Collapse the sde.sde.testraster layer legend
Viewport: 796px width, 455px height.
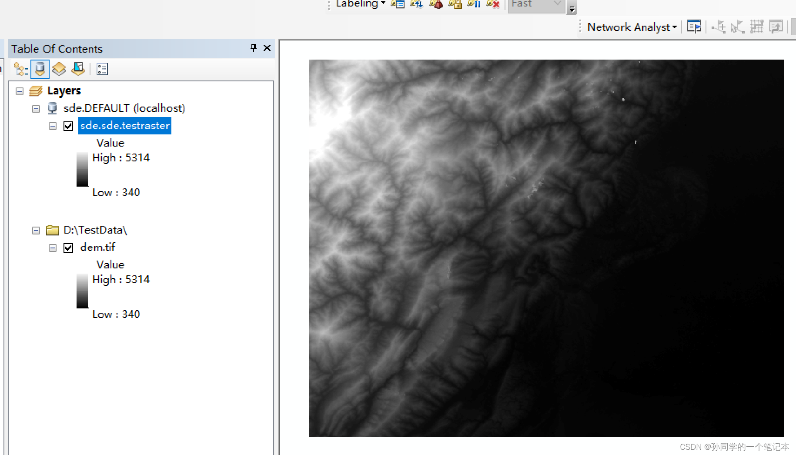53,126
